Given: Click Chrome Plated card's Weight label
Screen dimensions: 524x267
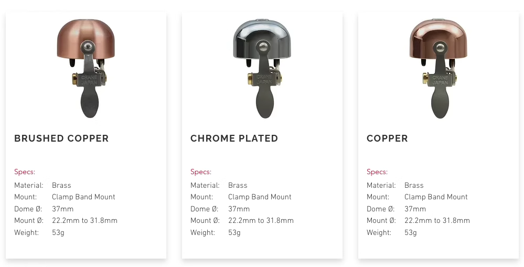Looking at the screenshot, I should [x=202, y=233].
